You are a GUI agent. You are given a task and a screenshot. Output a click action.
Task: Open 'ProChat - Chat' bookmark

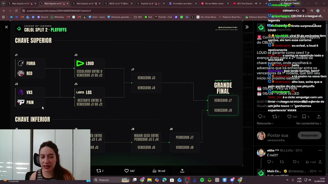point(163,17)
